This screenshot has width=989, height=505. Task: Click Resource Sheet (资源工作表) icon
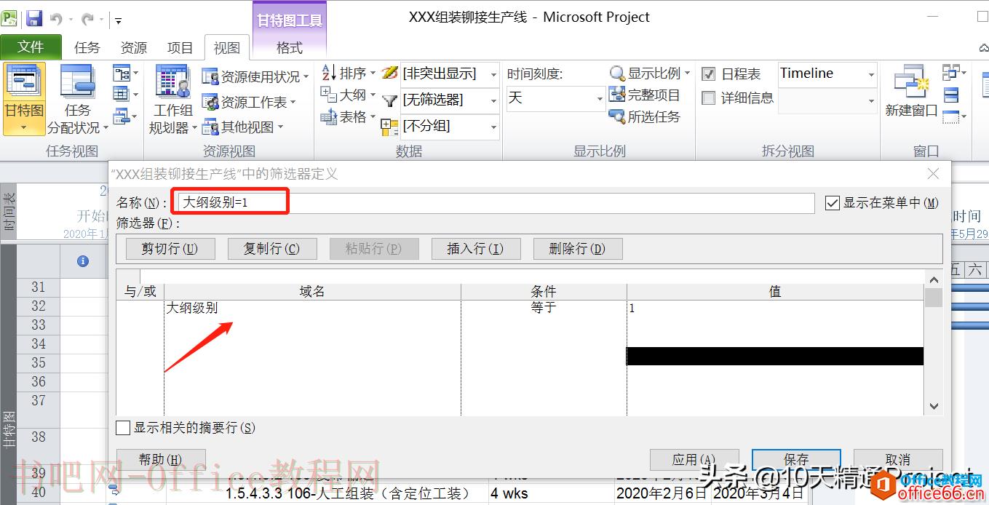coord(210,102)
